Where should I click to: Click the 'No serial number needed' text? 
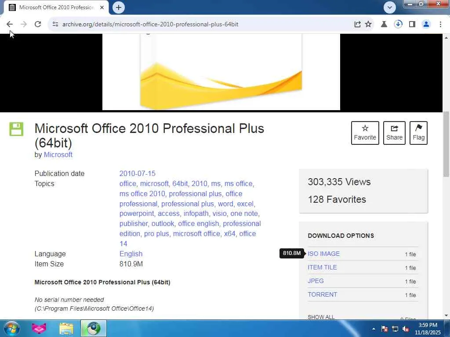click(69, 300)
